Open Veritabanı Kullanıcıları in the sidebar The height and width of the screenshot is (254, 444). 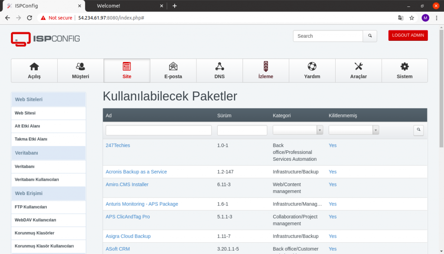(49, 179)
